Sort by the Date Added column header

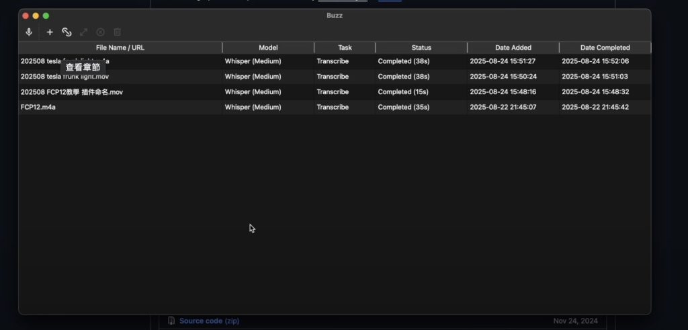513,48
